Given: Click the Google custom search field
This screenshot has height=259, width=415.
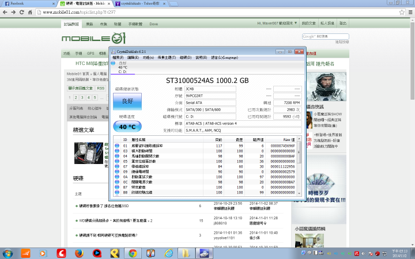Looking at the screenshot, I should (x=326, y=36).
